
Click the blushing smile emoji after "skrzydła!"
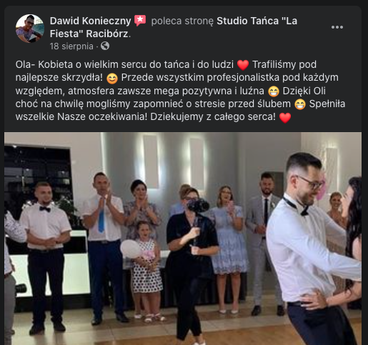112,78
